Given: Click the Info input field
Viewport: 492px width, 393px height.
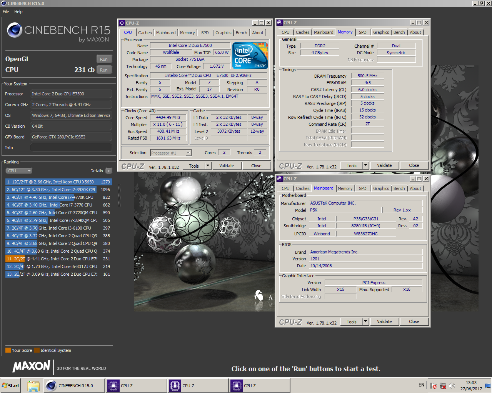Looking at the screenshot, I should pos(71,148).
